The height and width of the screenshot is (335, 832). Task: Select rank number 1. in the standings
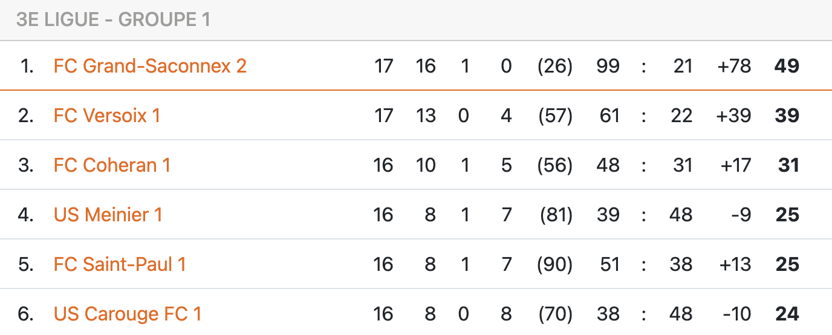27,66
